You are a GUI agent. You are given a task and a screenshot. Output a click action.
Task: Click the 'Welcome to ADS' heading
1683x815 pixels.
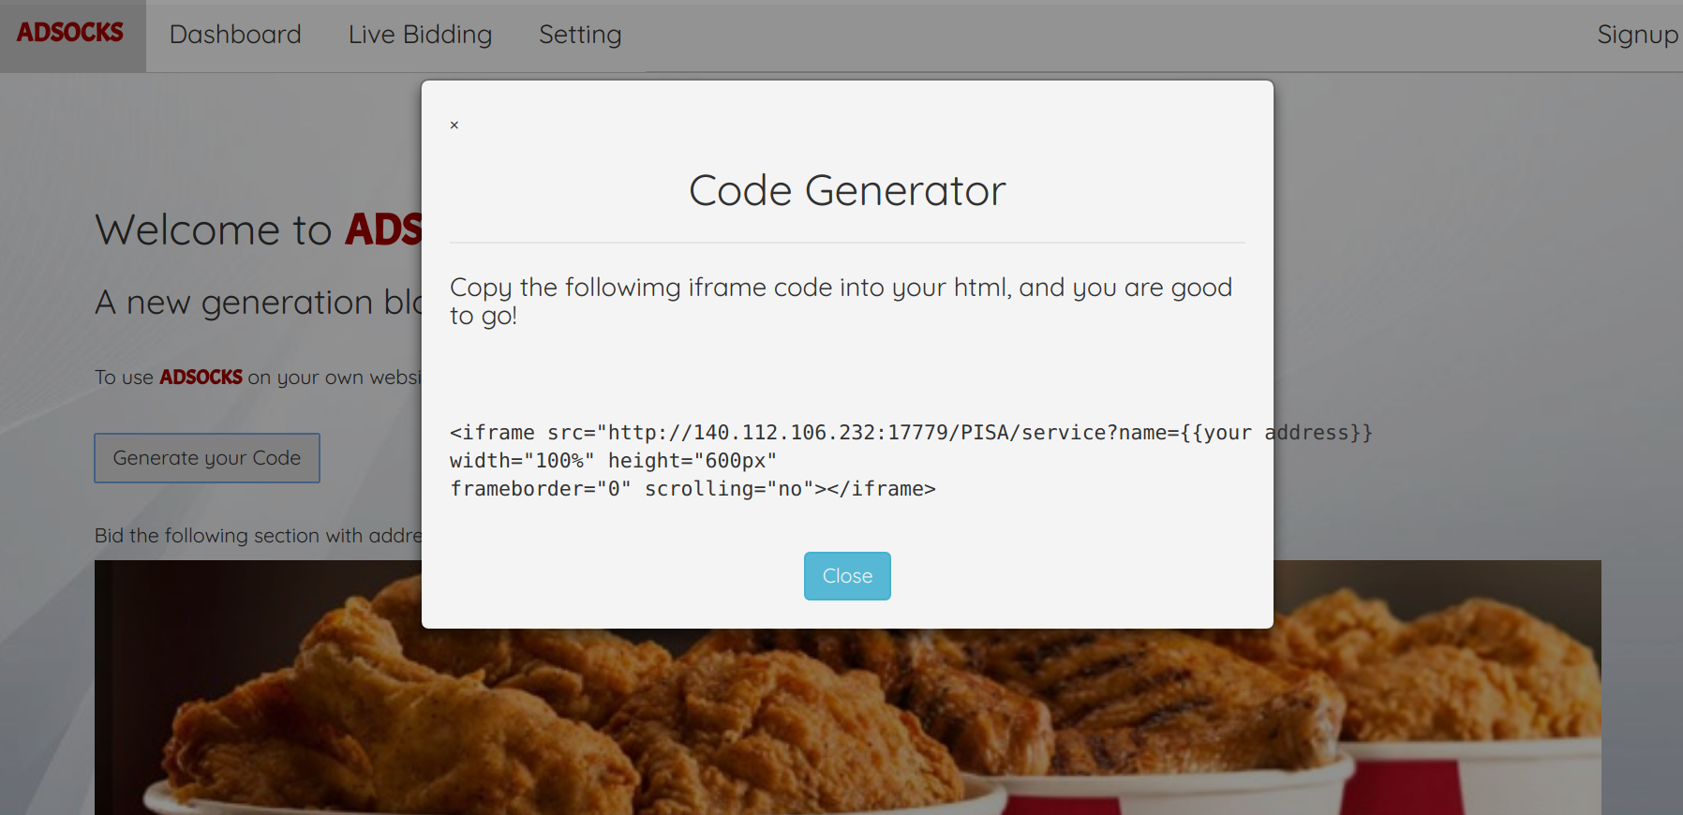coord(259,230)
